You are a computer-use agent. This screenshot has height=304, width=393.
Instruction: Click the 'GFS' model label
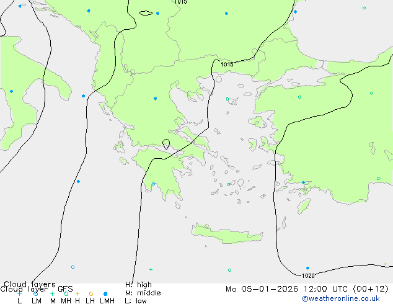coord(65,289)
